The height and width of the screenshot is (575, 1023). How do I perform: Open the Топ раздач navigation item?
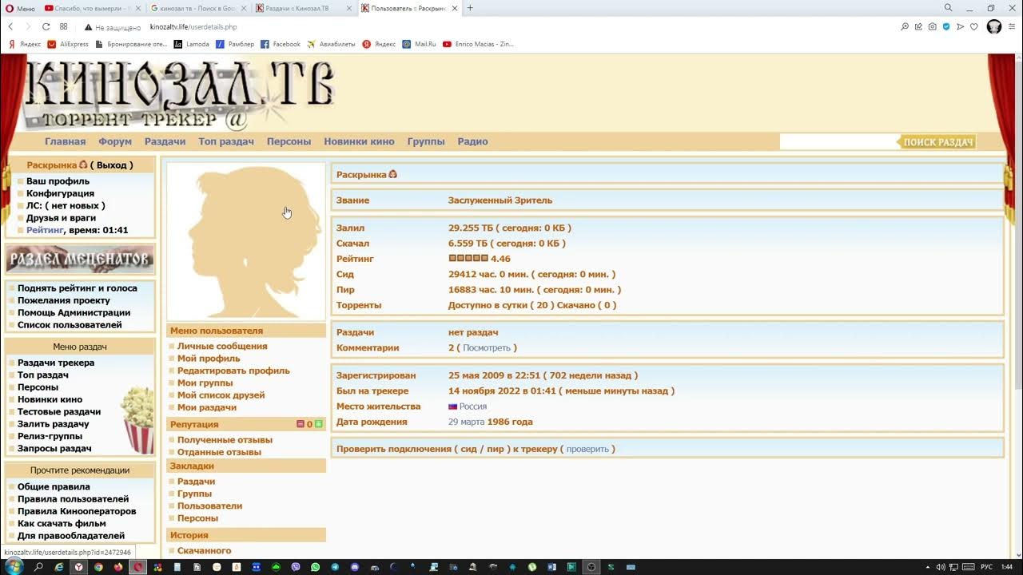click(x=226, y=141)
